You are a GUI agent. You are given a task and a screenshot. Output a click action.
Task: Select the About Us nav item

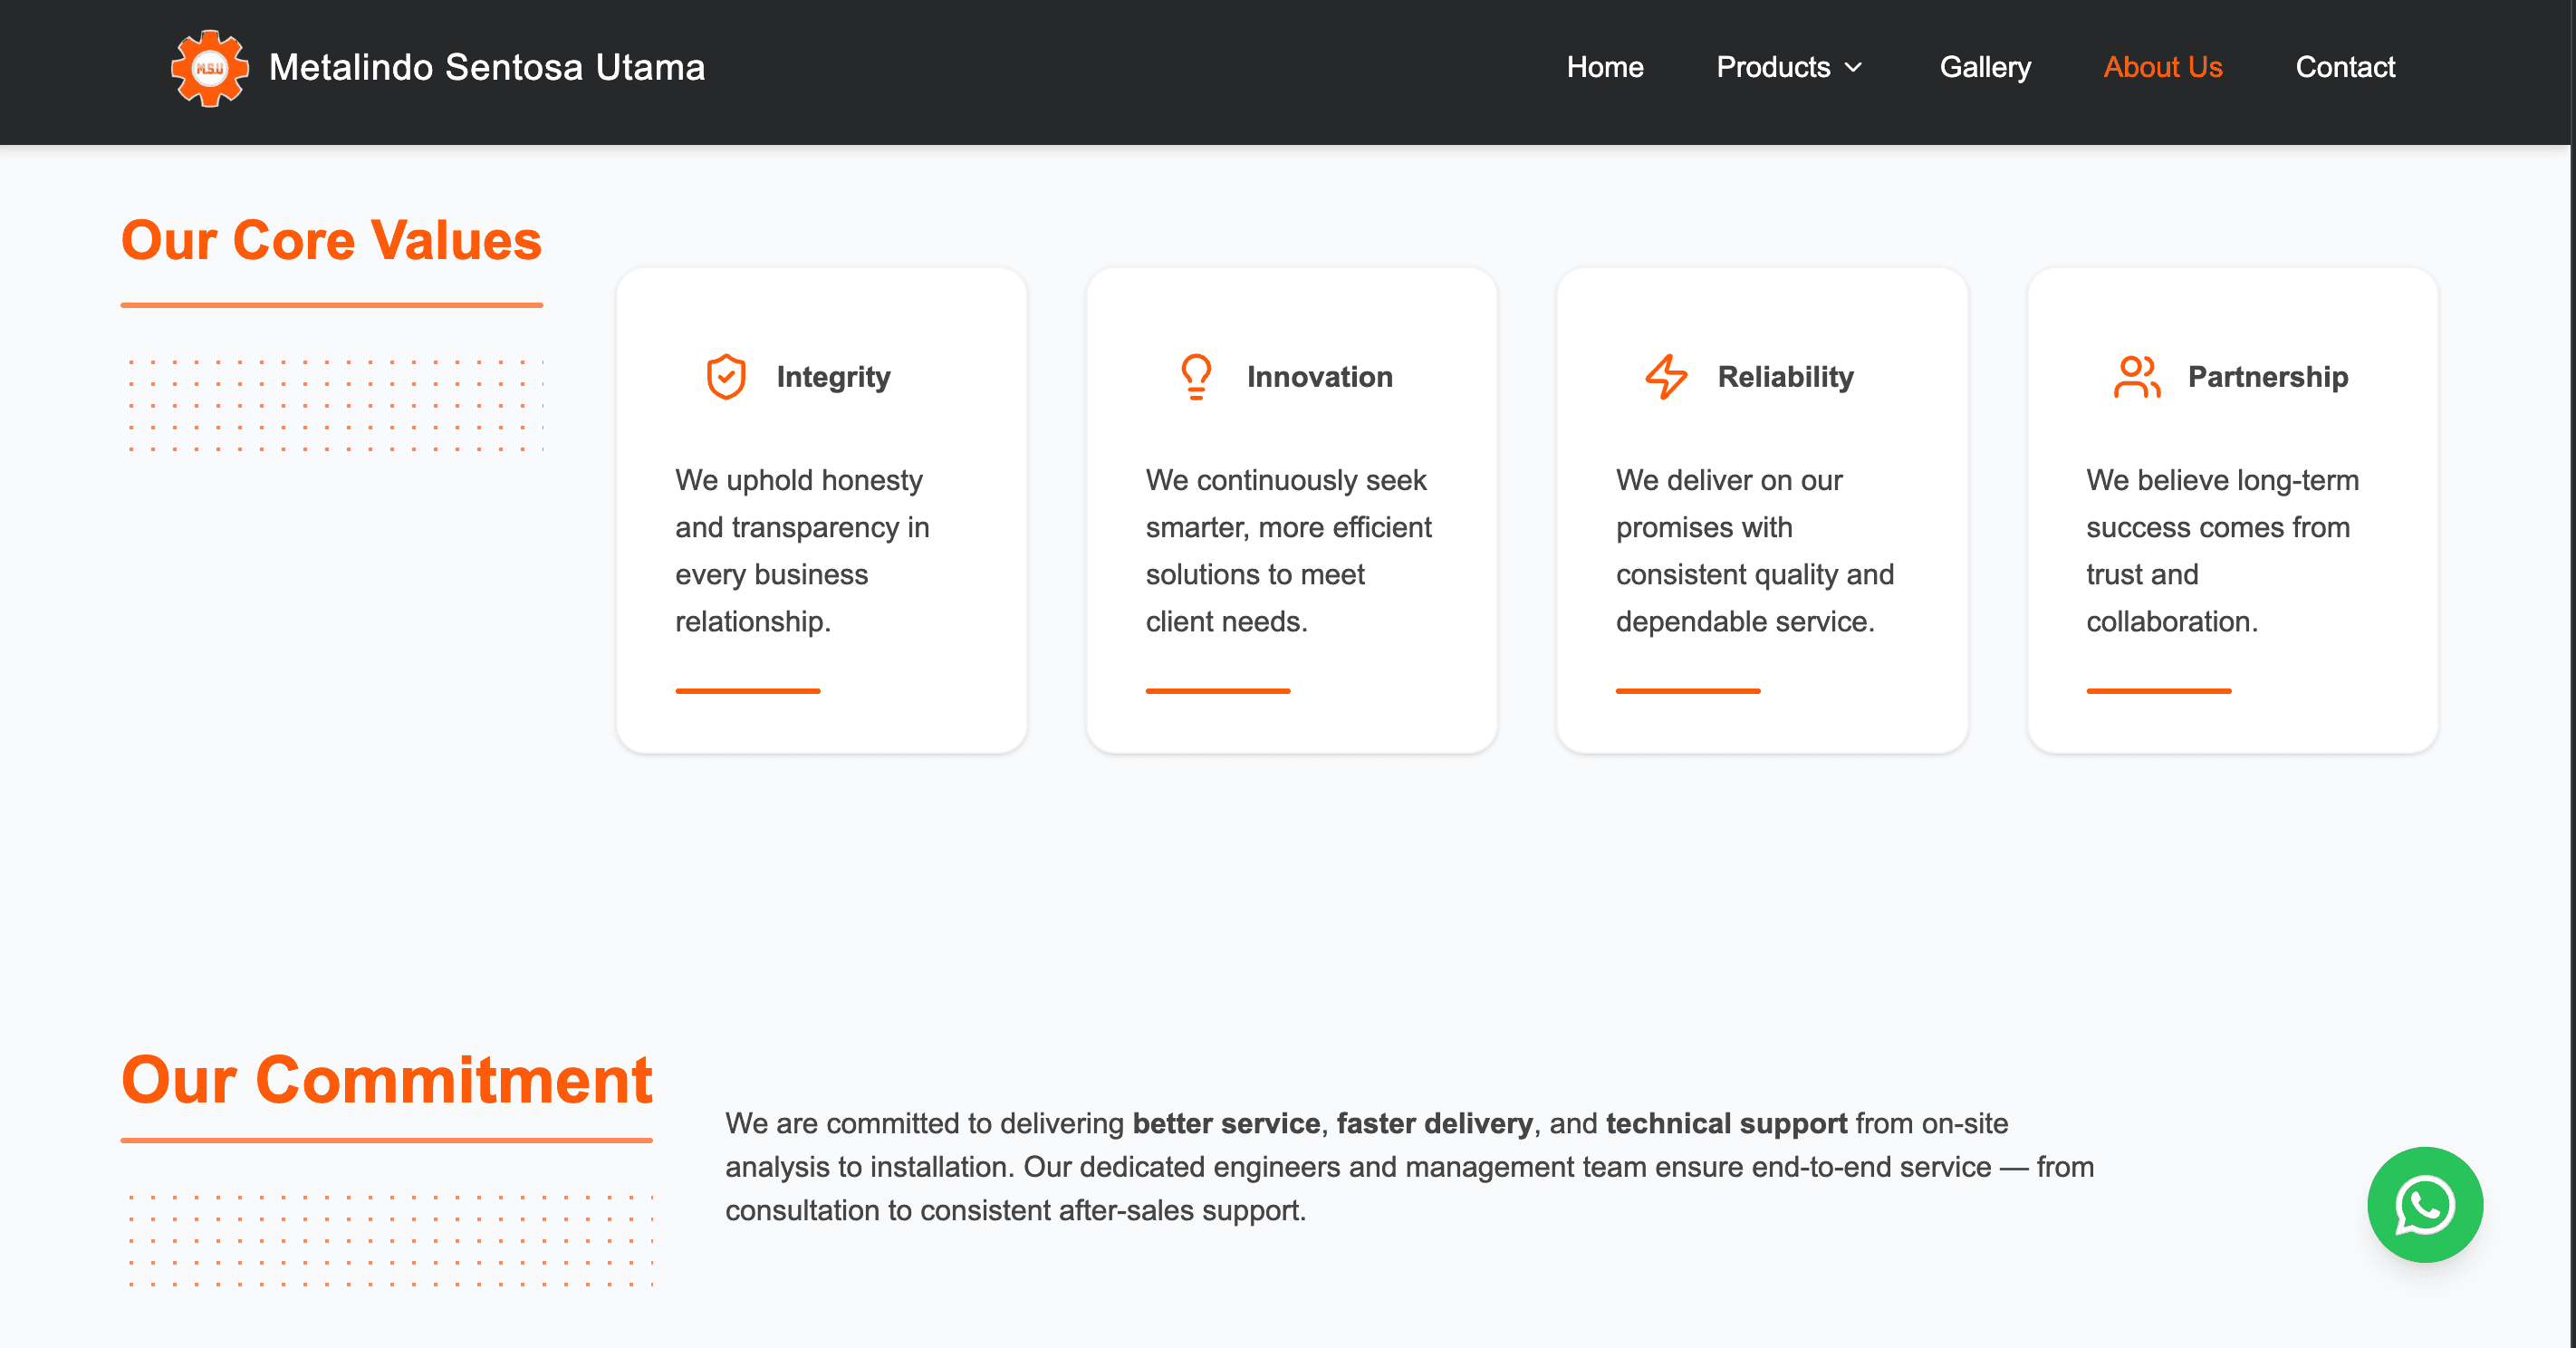tap(2162, 68)
